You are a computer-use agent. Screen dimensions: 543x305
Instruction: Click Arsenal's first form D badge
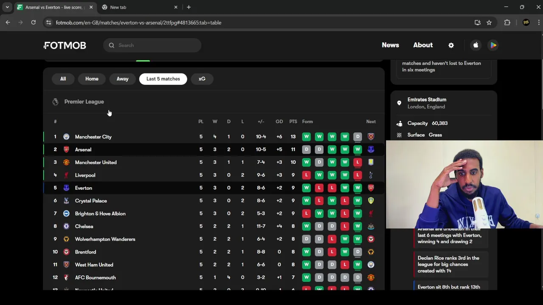pyautogui.click(x=306, y=150)
